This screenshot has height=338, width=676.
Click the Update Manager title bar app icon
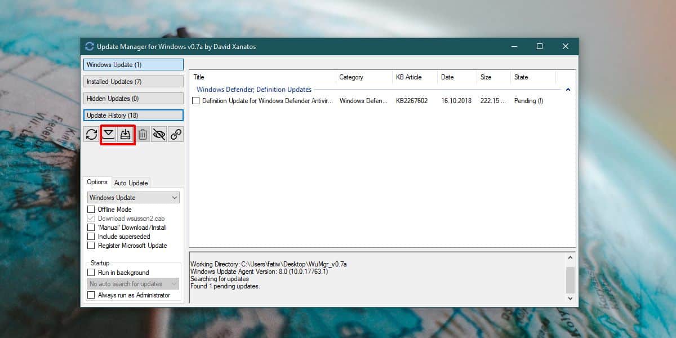pos(89,46)
